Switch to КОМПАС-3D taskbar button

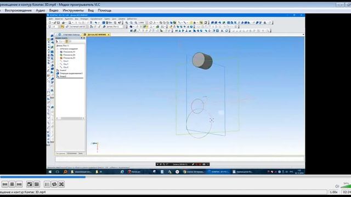pyautogui.click(x=218, y=172)
